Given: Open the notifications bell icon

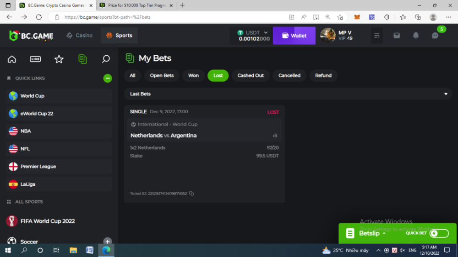Looking at the screenshot, I should pyautogui.click(x=416, y=36).
